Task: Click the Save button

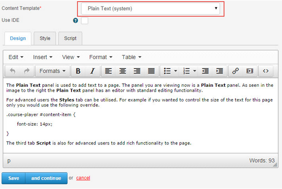Action: point(14,178)
